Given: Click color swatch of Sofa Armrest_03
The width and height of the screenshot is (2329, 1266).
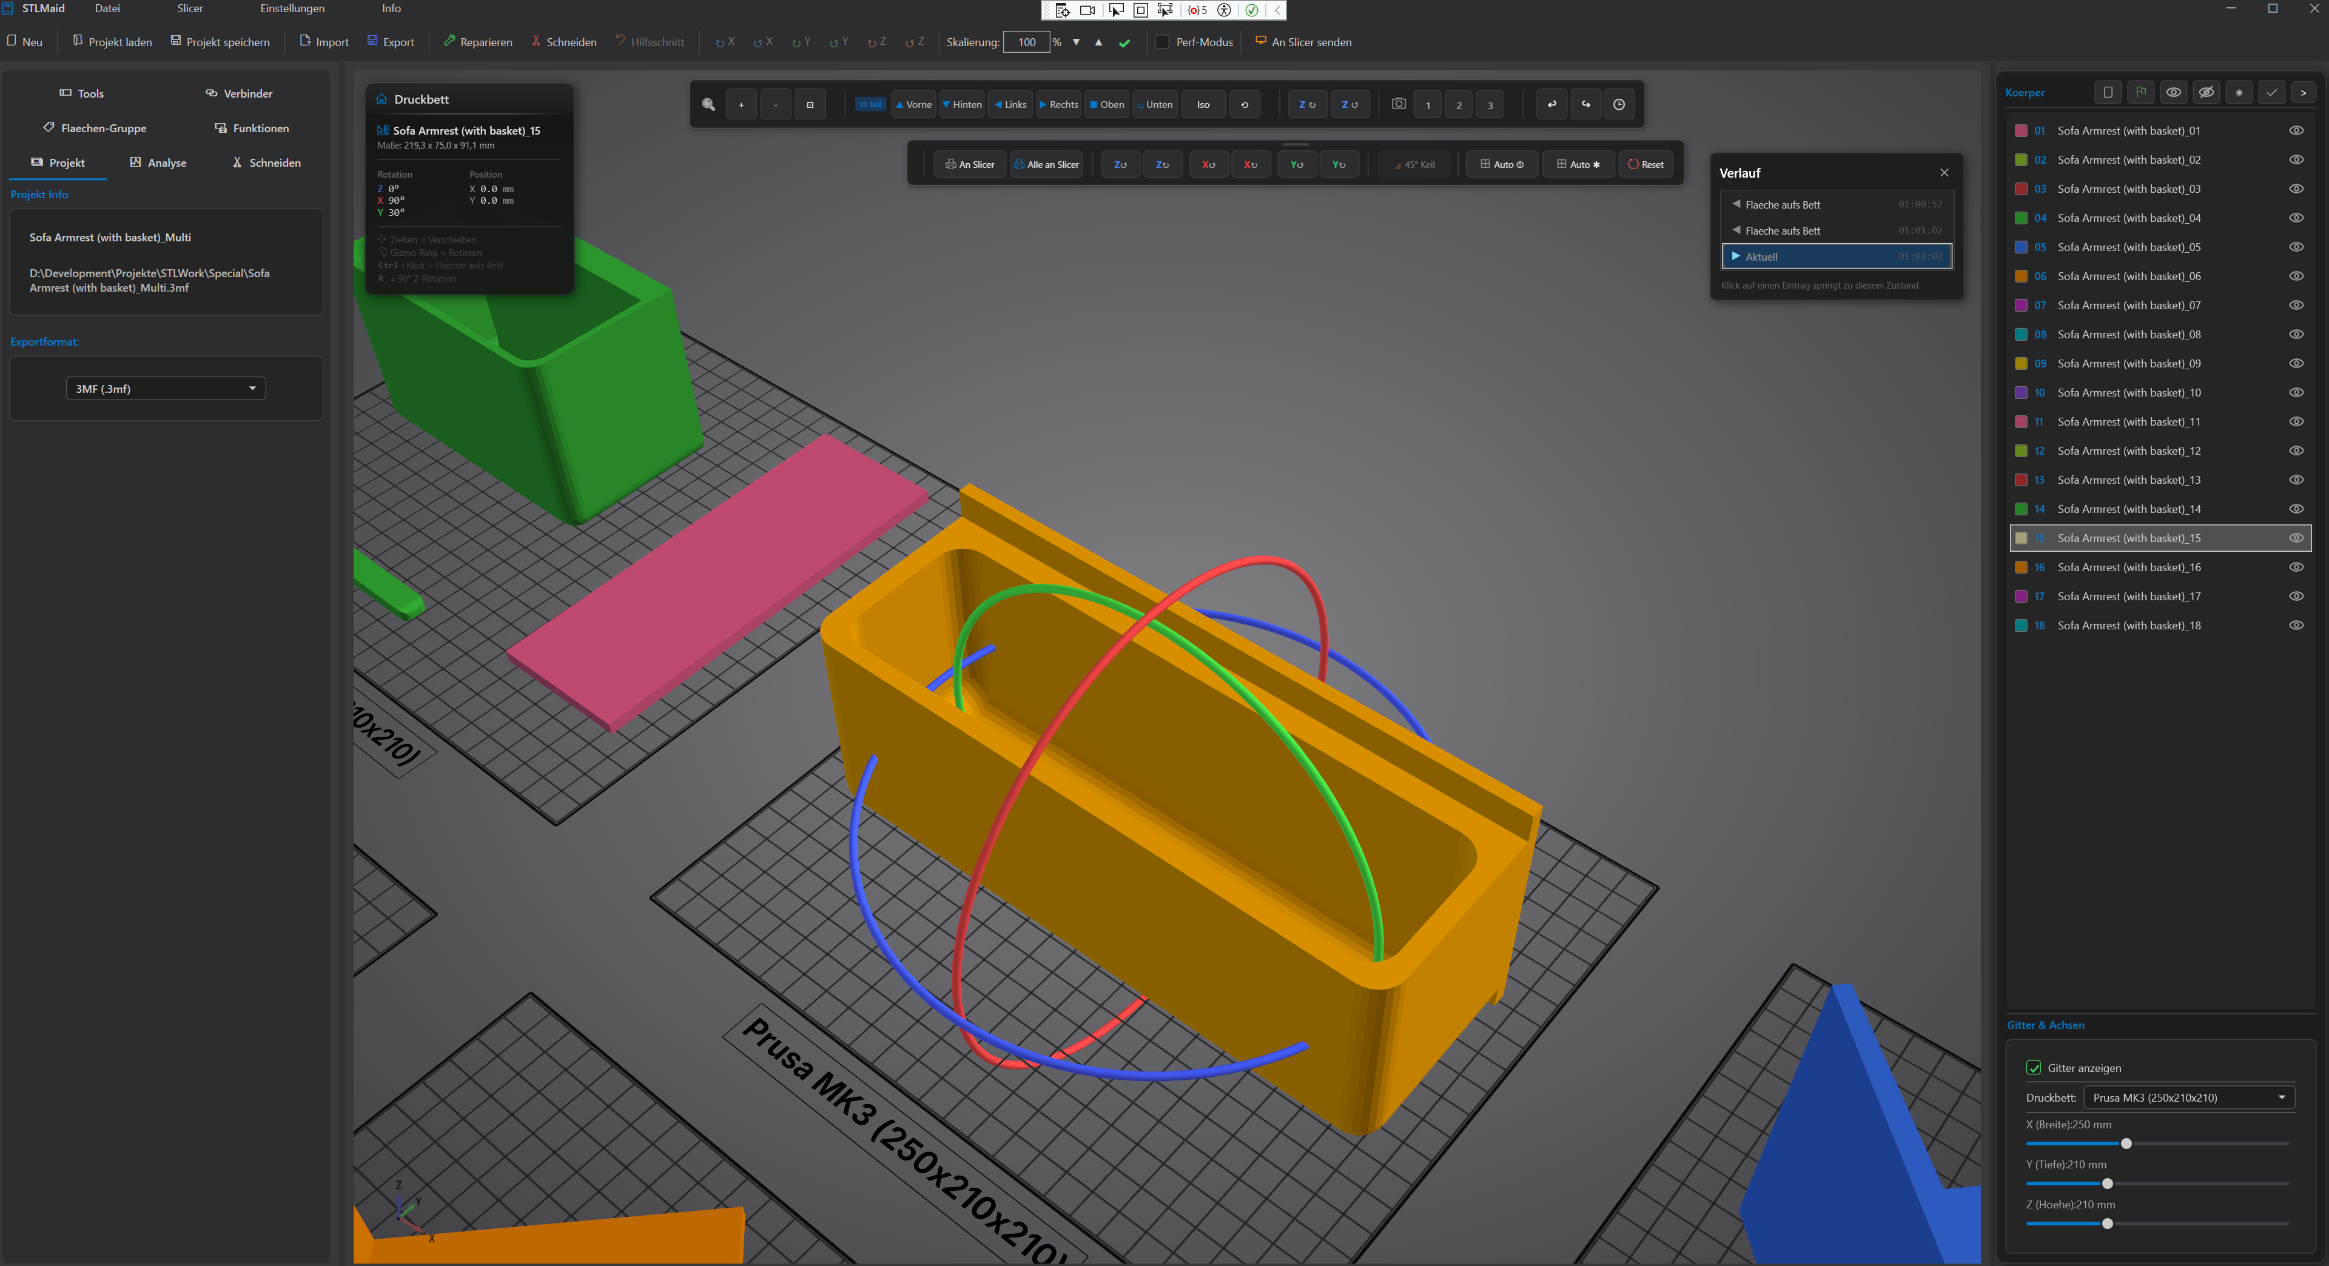Looking at the screenshot, I should pyautogui.click(x=2021, y=189).
